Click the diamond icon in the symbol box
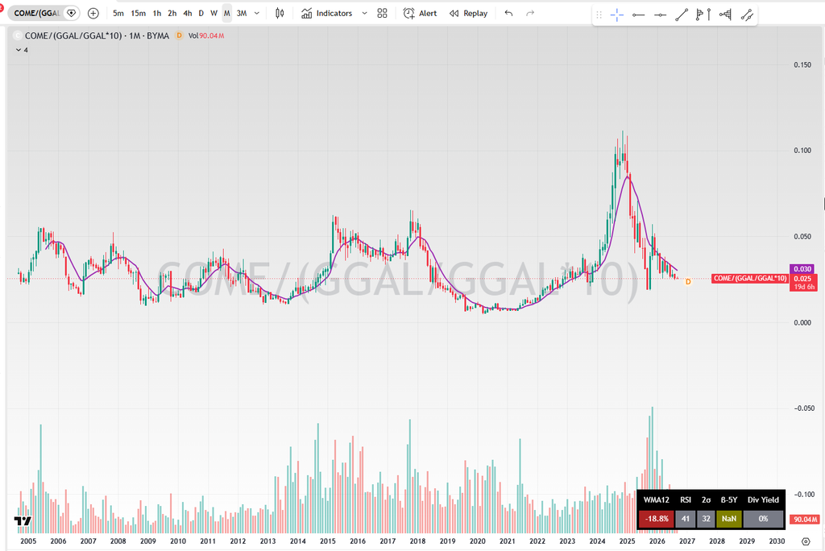This screenshot has width=825, height=551. point(72,13)
